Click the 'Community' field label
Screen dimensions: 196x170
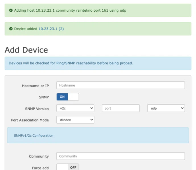[39, 156]
